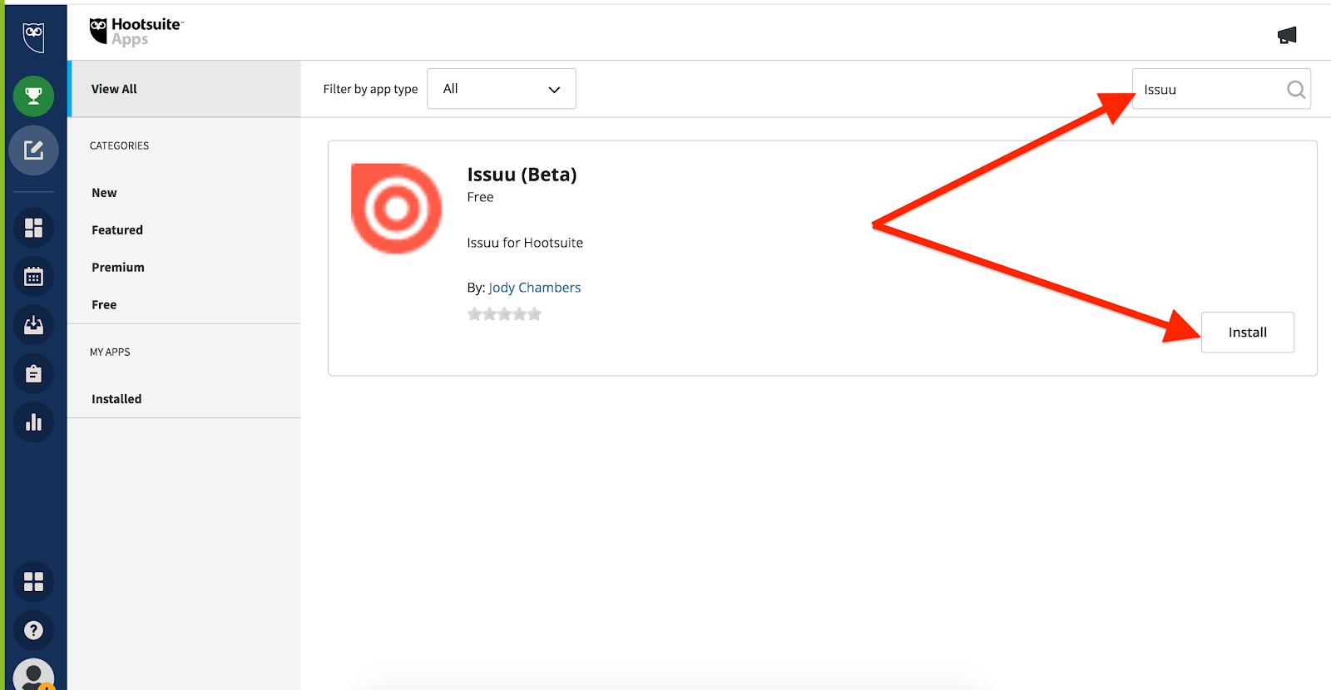Click the 'Free' price label under Issuu

point(480,197)
